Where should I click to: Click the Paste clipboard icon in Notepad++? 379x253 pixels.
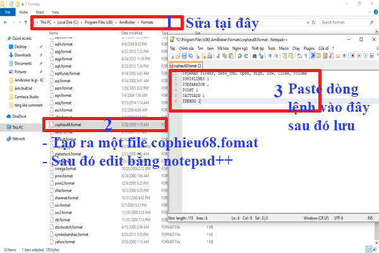(x=231, y=56)
